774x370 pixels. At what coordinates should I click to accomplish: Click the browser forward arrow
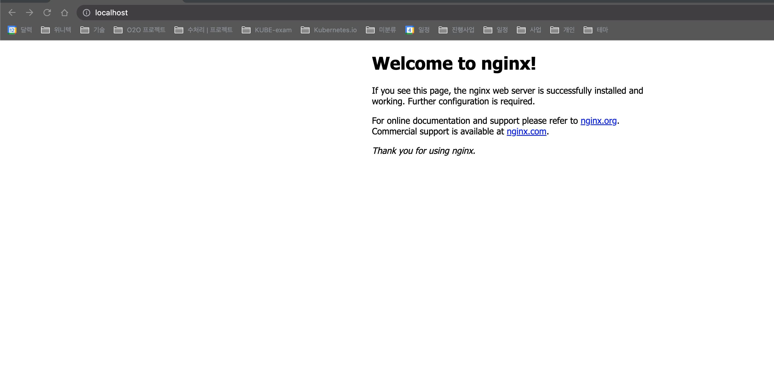(30, 13)
